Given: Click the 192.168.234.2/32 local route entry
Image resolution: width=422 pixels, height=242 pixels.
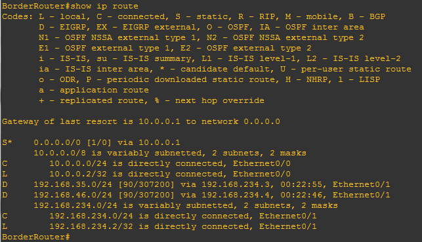Looking at the screenshot, I should [x=159, y=226].
